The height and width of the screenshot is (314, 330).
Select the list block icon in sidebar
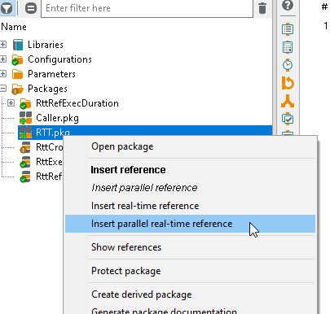pos(288,29)
